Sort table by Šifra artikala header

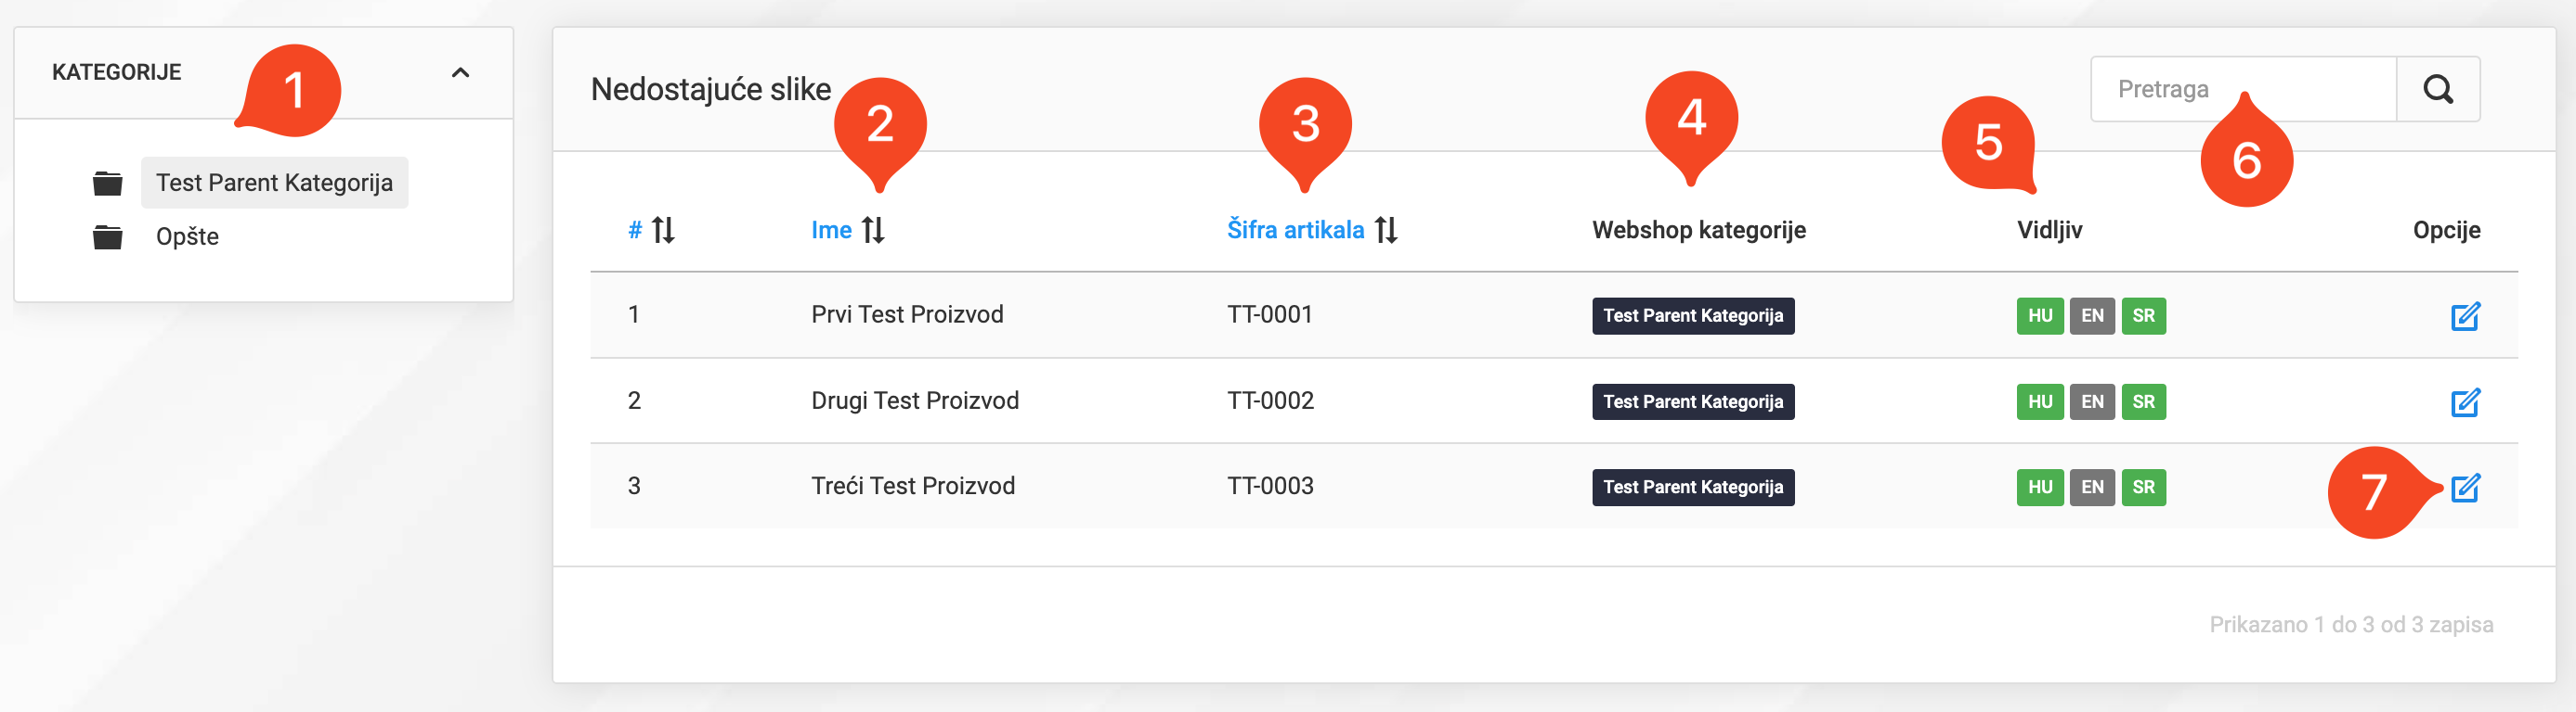tap(1294, 231)
